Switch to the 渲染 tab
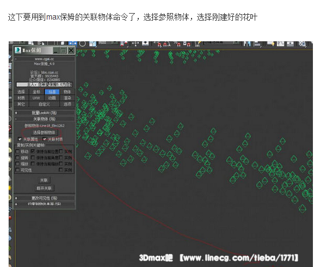Viewport: 314px width, 267px height. pos(67,98)
